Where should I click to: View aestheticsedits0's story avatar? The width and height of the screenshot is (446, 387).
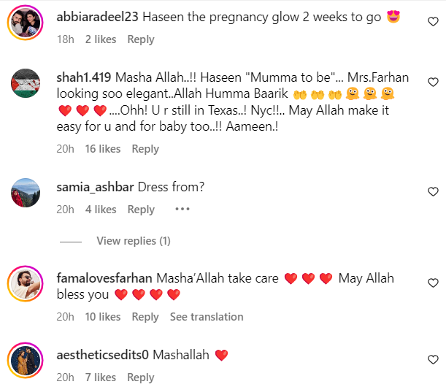point(26,360)
